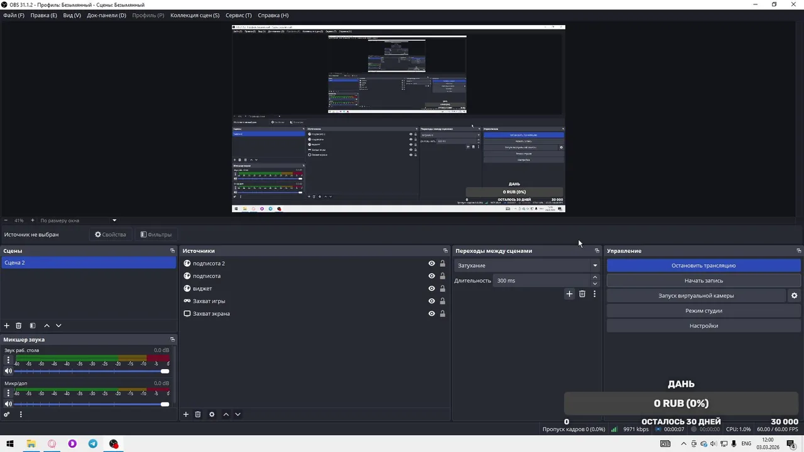This screenshot has width=804, height=452.
Task: Expand hidden system tray icons chevron
Action: point(683,444)
